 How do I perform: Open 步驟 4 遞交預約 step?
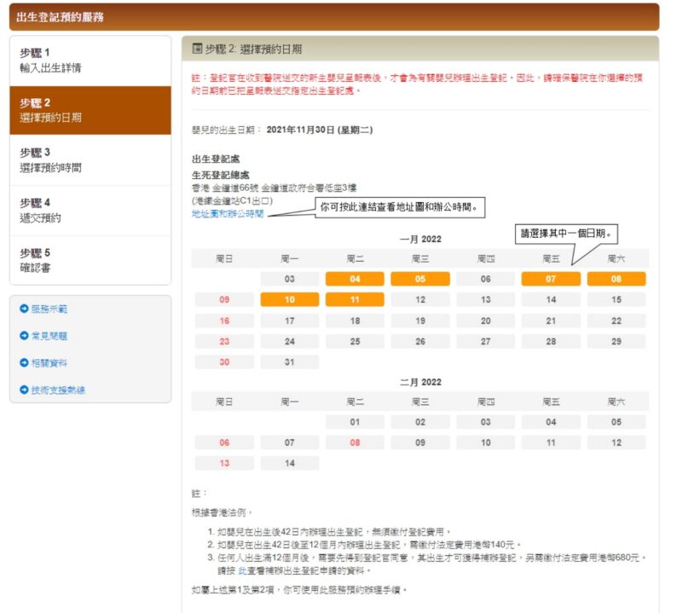(x=90, y=210)
